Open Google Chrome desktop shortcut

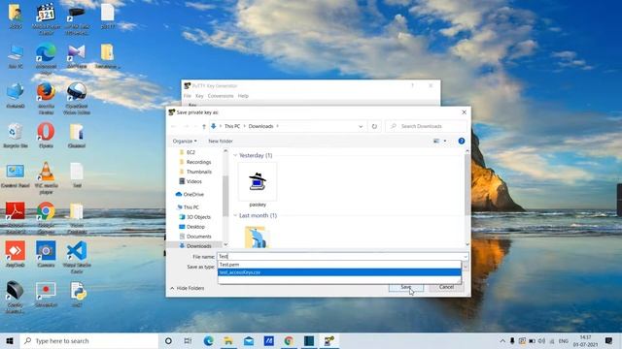[x=46, y=217]
